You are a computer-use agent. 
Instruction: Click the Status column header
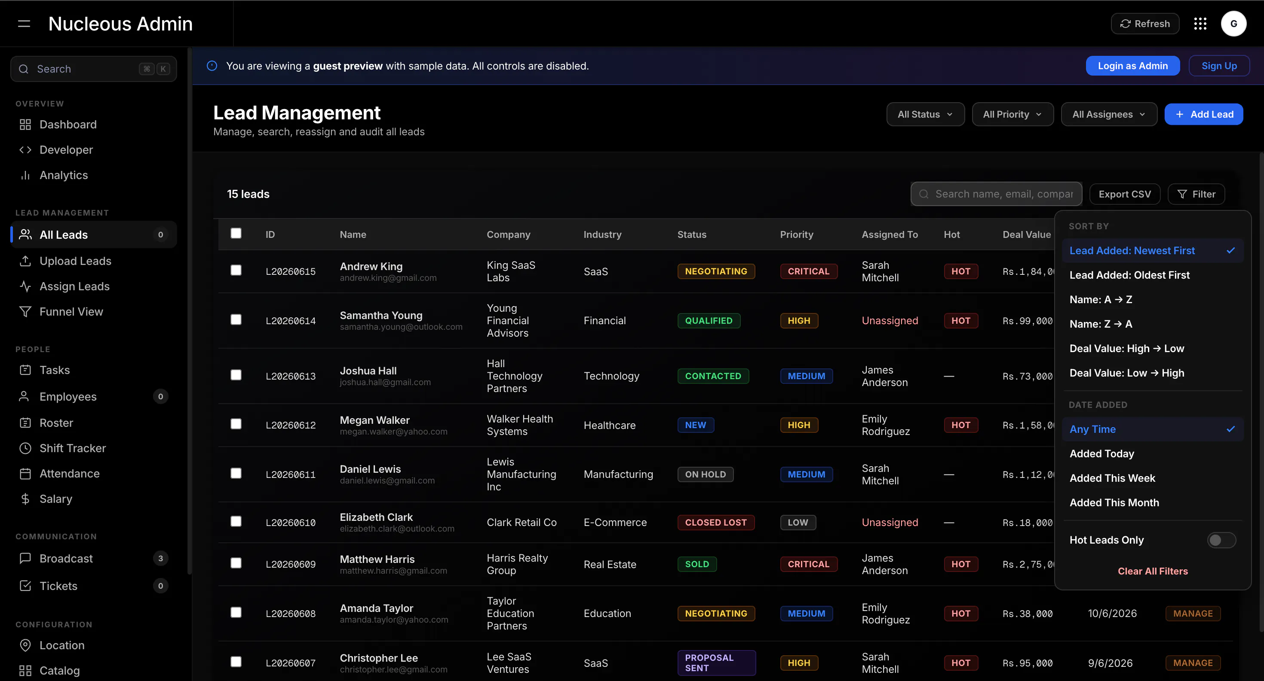[x=692, y=235]
